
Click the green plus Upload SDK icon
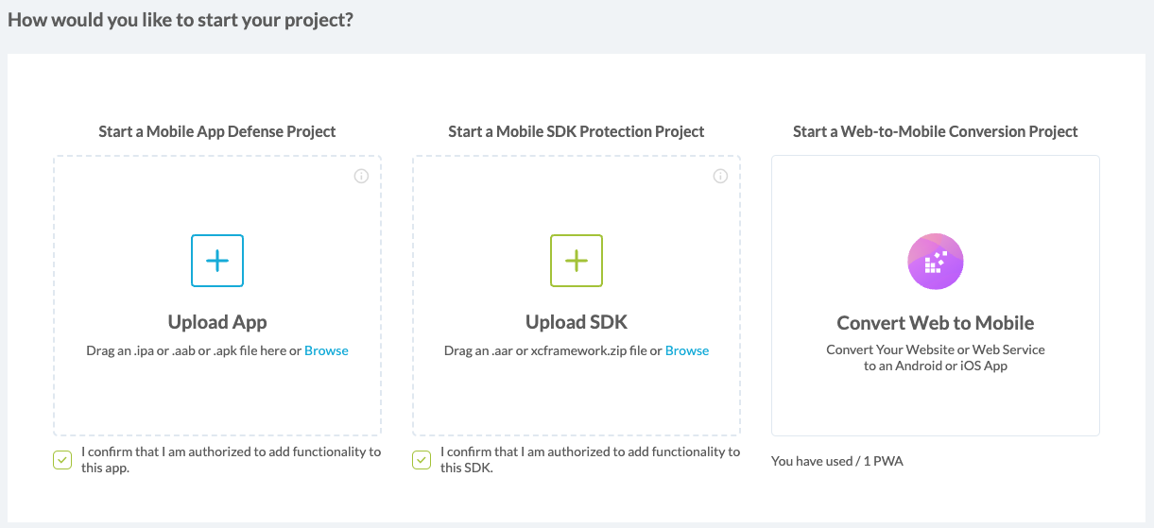pyautogui.click(x=577, y=261)
